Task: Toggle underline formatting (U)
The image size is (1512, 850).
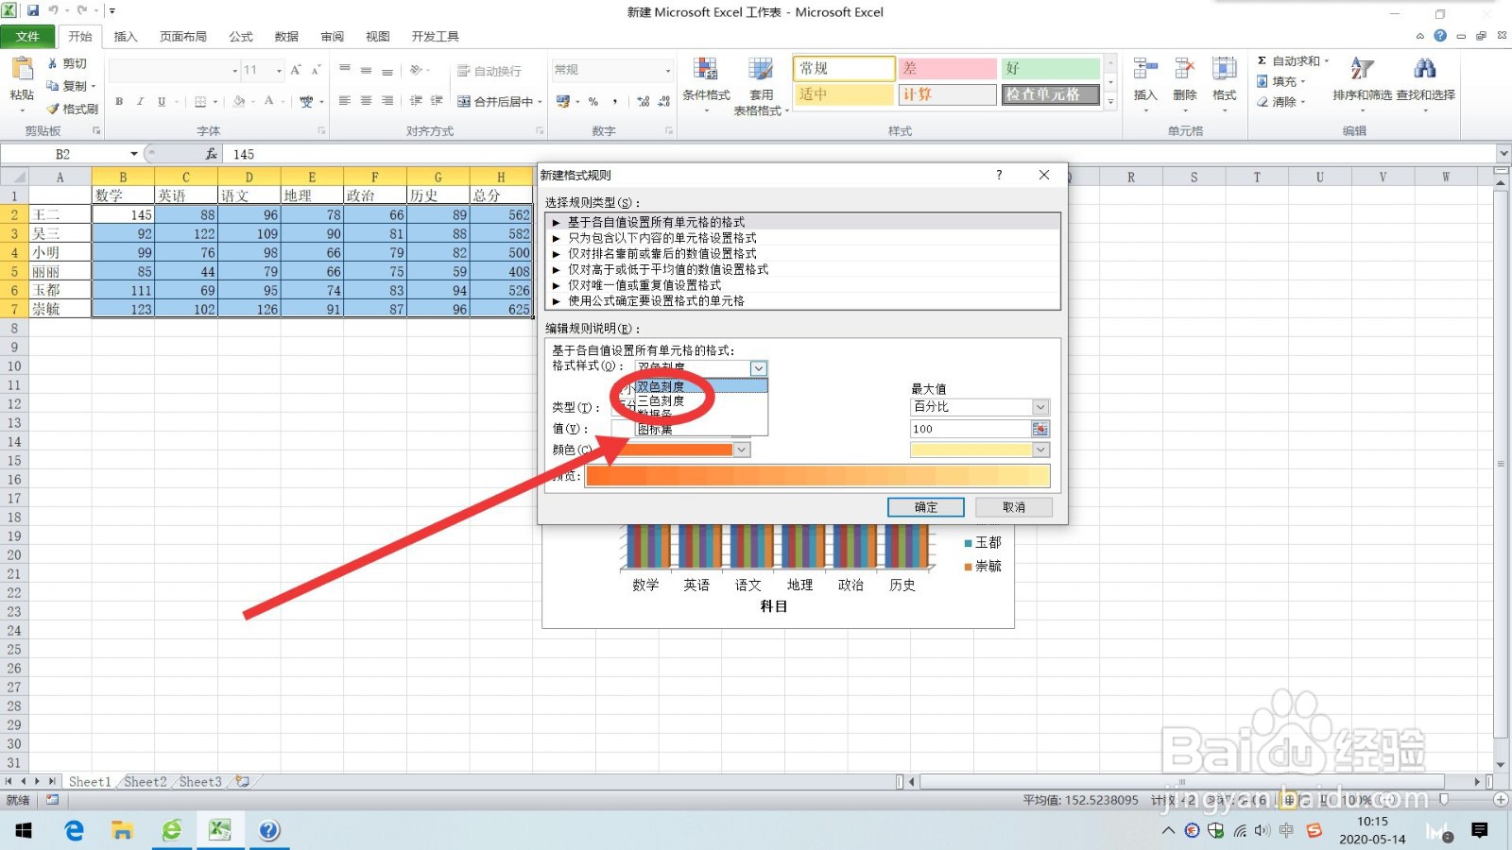Action: pyautogui.click(x=162, y=101)
